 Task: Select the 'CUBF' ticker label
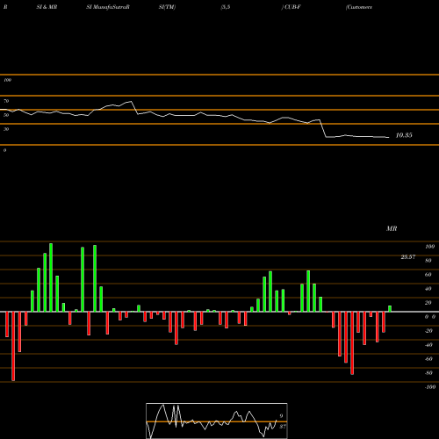pos(292,7)
